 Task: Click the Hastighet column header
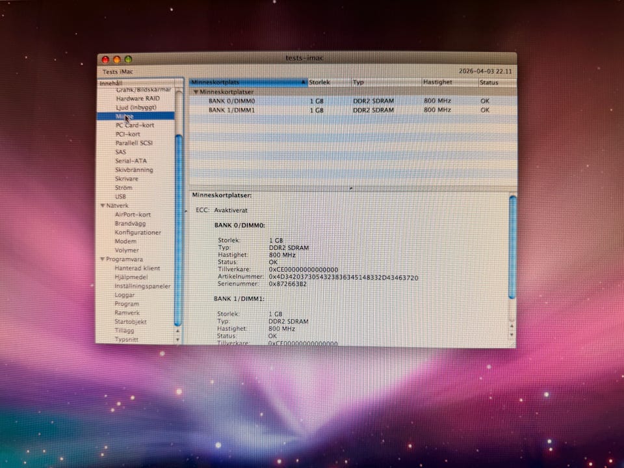pos(448,83)
